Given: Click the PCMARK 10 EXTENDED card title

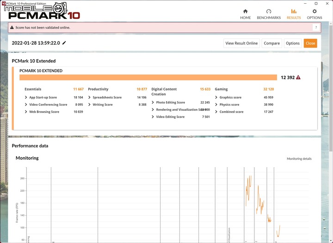Looking at the screenshot, I should (x=41, y=71).
